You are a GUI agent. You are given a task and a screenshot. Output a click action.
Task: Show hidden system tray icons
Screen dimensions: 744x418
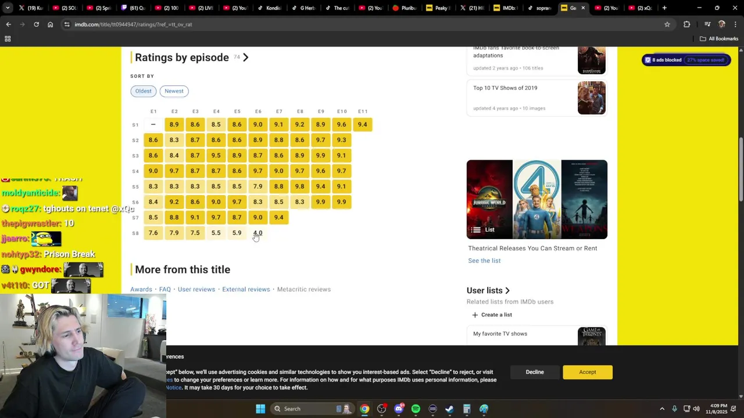pos(662,409)
